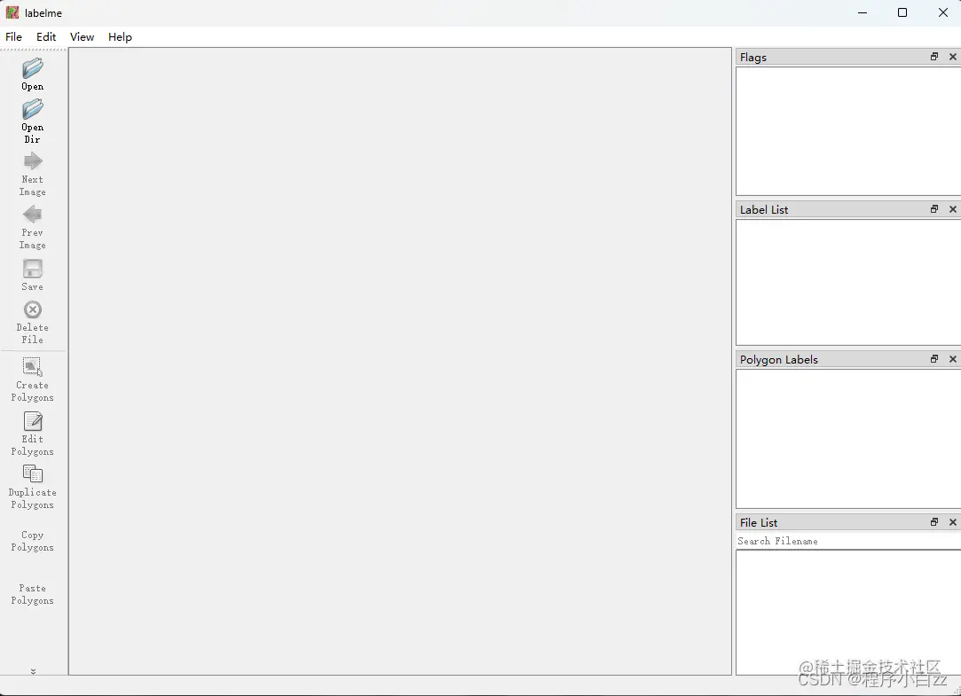Click the Save floppy disk icon
The width and height of the screenshot is (961, 696).
tap(33, 269)
